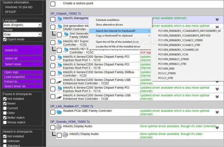Click the Select all button
The width and height of the screenshot is (224, 147).
click(22, 58)
